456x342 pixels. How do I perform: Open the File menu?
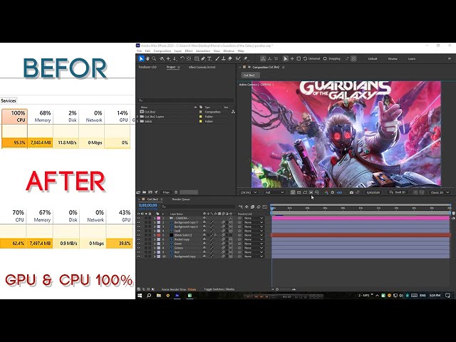[x=140, y=51]
